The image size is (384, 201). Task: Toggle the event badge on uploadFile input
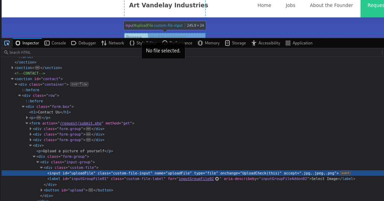click(345, 173)
